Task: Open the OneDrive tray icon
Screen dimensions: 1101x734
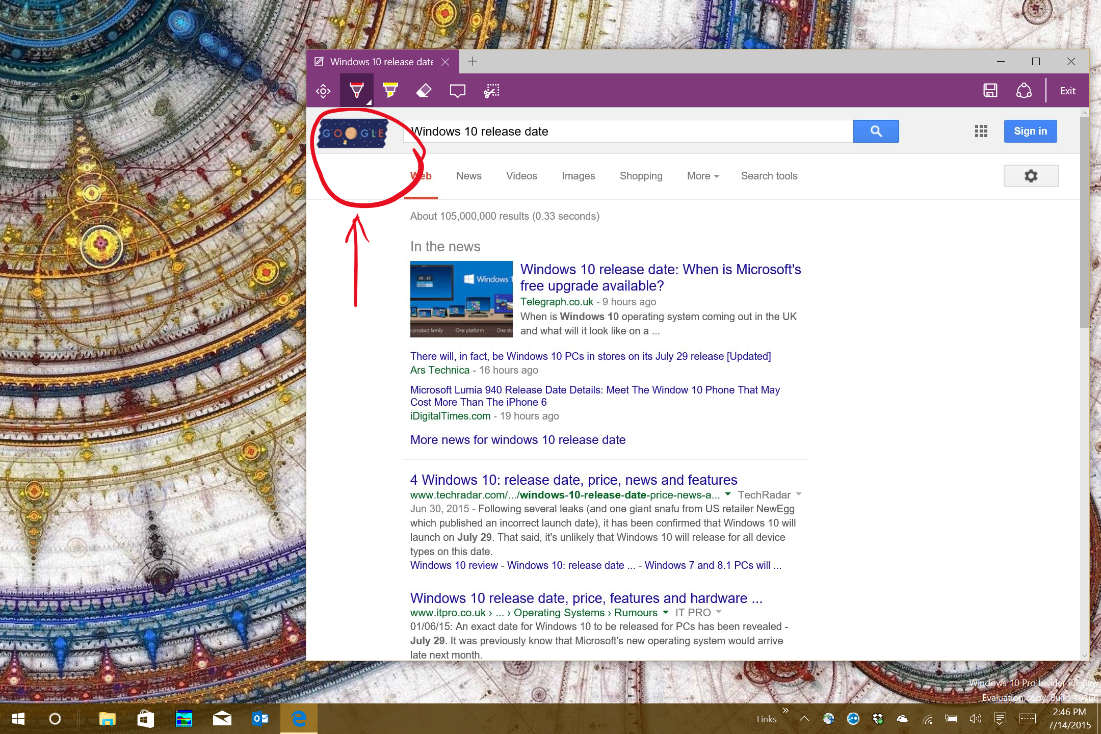Action: click(902, 719)
